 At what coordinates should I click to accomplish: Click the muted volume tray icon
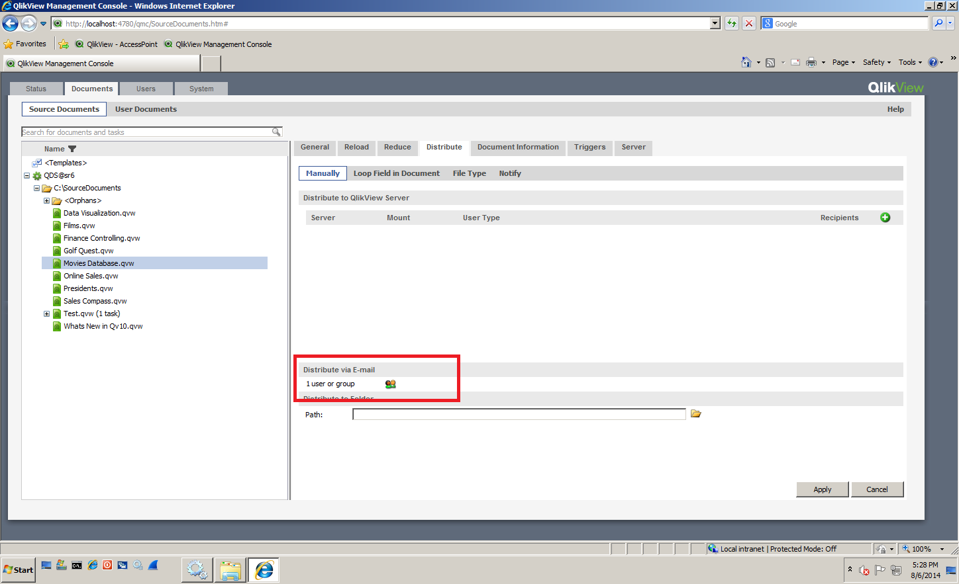coord(864,570)
